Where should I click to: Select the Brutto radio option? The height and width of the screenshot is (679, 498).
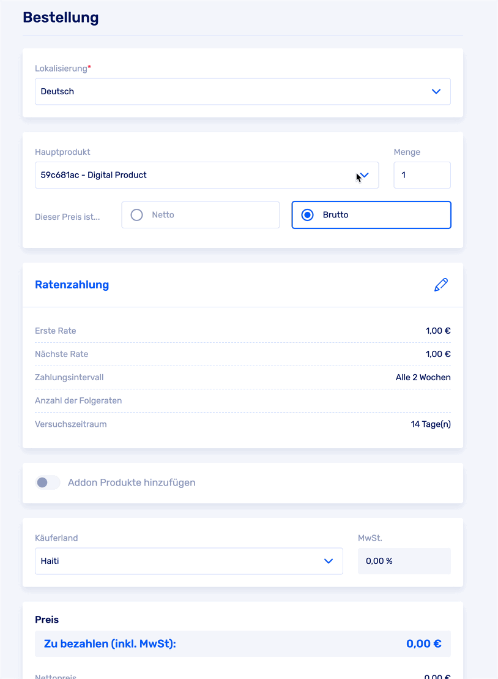(x=308, y=215)
